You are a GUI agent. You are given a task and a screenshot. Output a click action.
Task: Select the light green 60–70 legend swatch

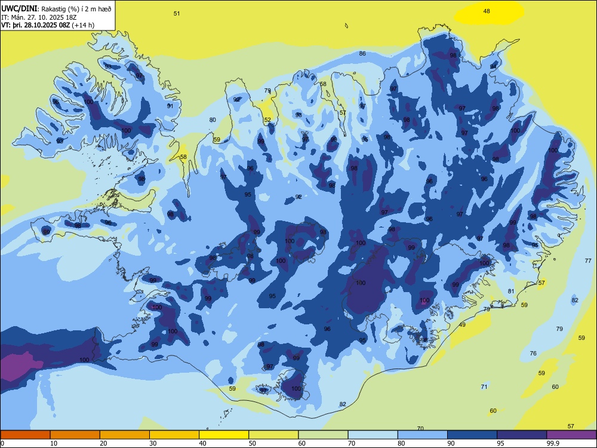coord(323,435)
